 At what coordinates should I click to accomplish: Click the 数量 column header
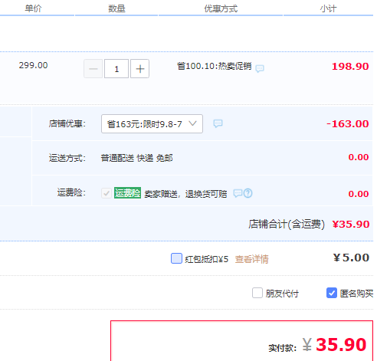click(116, 8)
